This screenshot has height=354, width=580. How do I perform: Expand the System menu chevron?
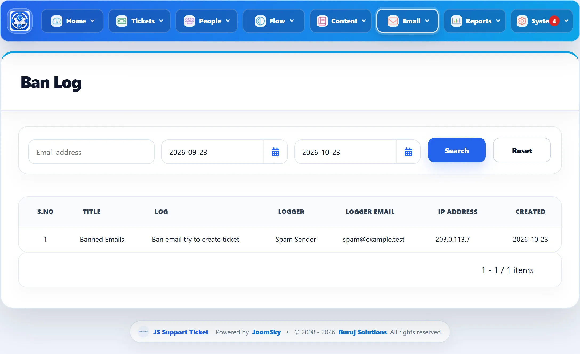click(x=566, y=21)
